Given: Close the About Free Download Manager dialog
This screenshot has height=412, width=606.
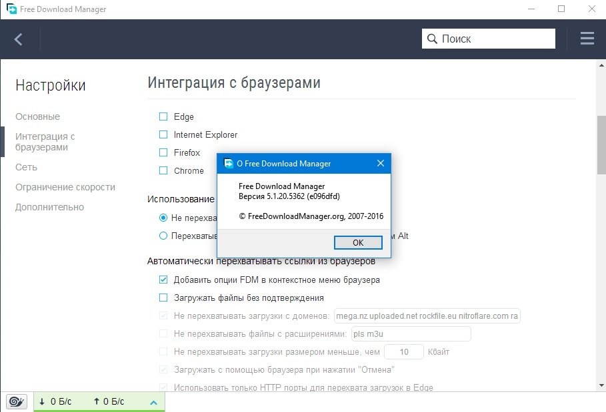Looking at the screenshot, I should tap(381, 163).
